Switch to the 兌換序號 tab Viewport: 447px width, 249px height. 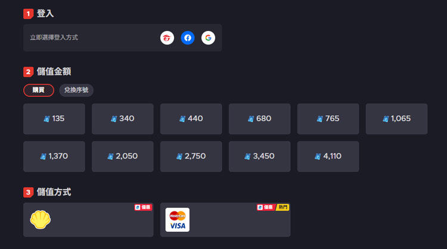76,90
